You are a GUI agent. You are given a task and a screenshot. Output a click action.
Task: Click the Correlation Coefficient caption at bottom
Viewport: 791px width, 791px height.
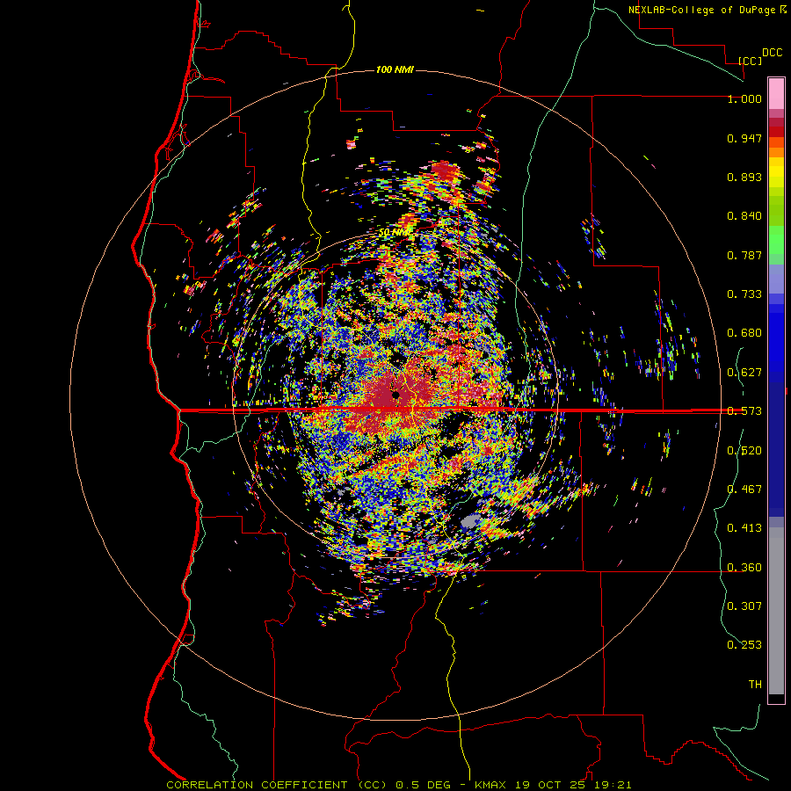click(399, 785)
